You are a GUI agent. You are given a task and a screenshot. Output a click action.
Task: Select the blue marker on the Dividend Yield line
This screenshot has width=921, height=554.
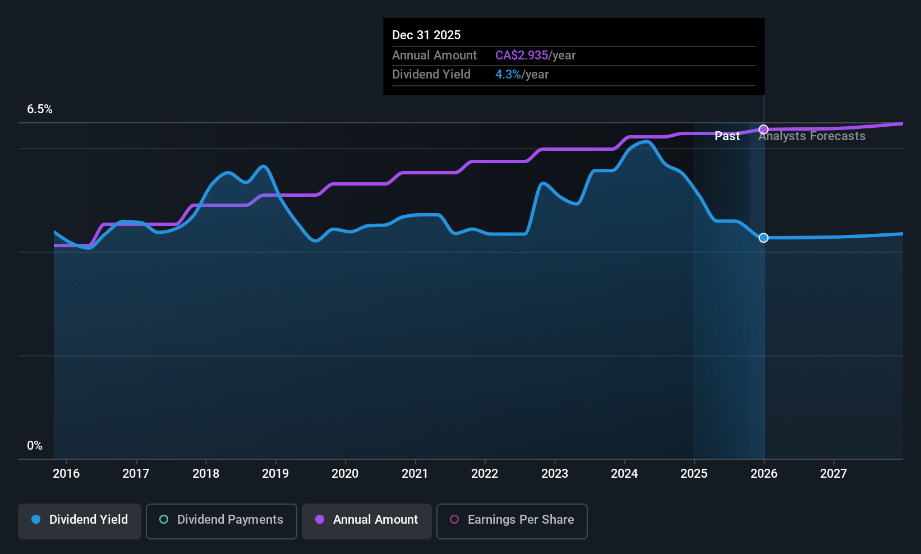tap(763, 238)
